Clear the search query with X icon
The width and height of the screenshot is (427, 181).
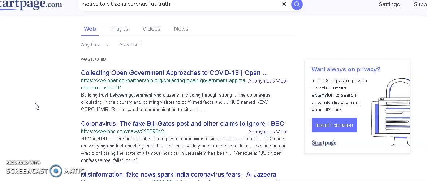coord(284,4)
